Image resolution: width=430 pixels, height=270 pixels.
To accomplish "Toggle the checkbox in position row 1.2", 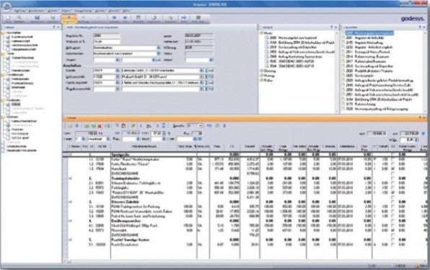I will [392, 164].
